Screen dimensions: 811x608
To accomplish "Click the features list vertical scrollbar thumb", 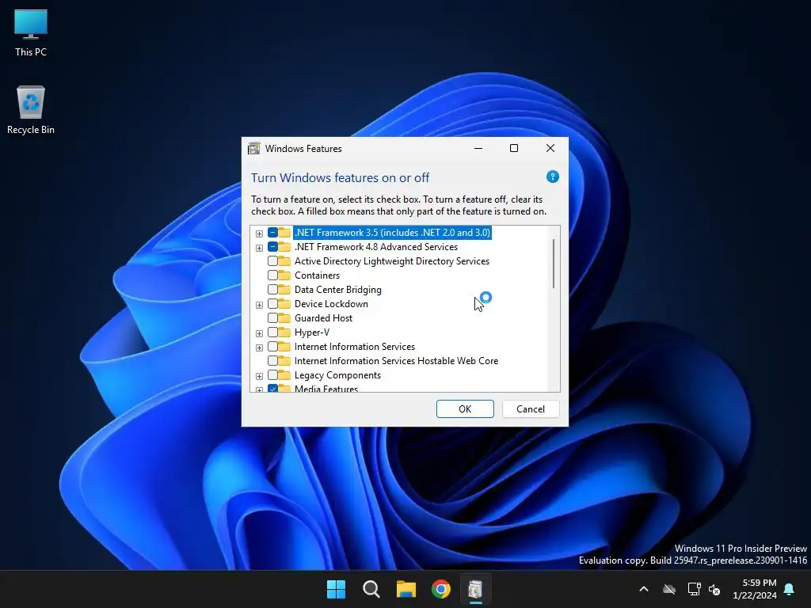I will (554, 264).
